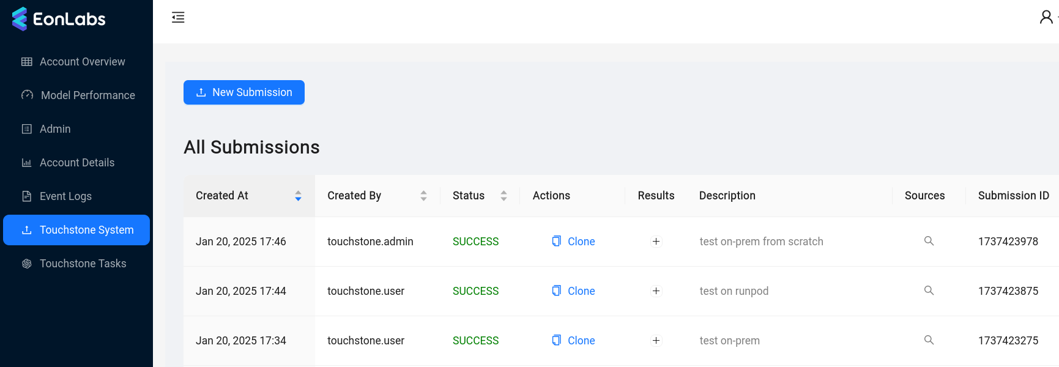Screen dimensions: 1059x367
Task: Click the EonLabs logo
Action: point(59,19)
